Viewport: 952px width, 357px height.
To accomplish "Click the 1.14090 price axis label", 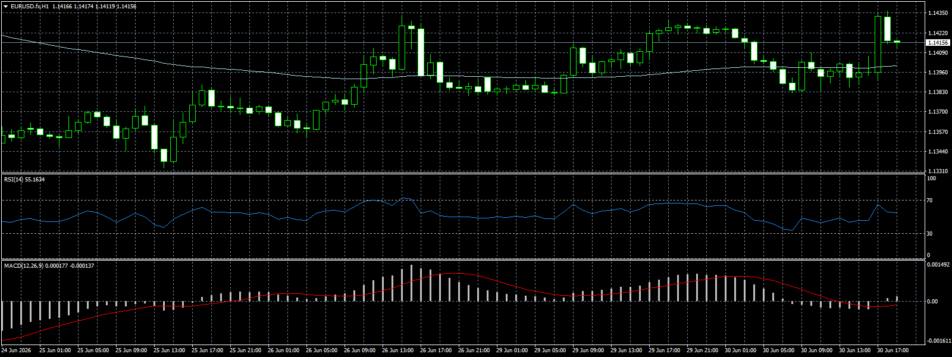I will [x=938, y=53].
